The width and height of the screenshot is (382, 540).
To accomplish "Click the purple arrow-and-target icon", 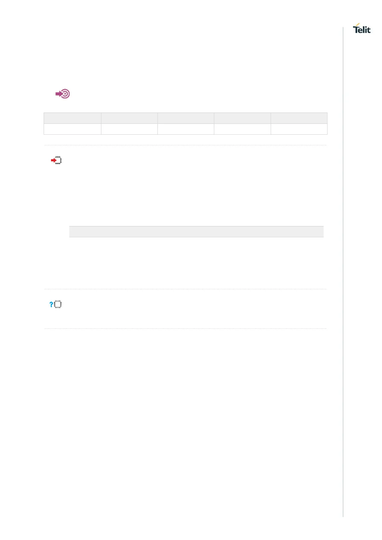I will pos(63,94).
